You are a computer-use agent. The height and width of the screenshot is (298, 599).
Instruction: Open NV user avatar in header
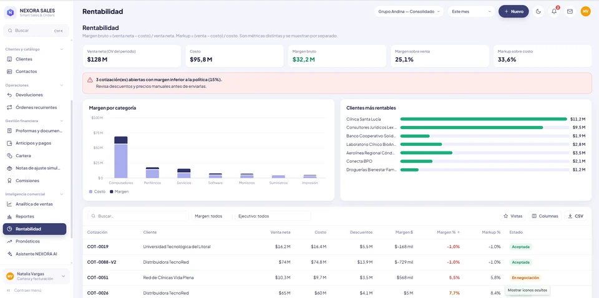tap(585, 11)
